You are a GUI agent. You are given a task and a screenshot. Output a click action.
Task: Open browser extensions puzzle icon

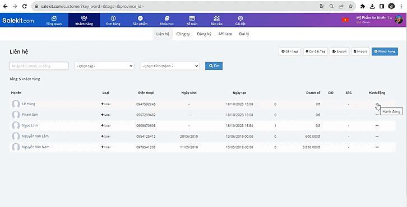pyautogui.click(x=363, y=6)
